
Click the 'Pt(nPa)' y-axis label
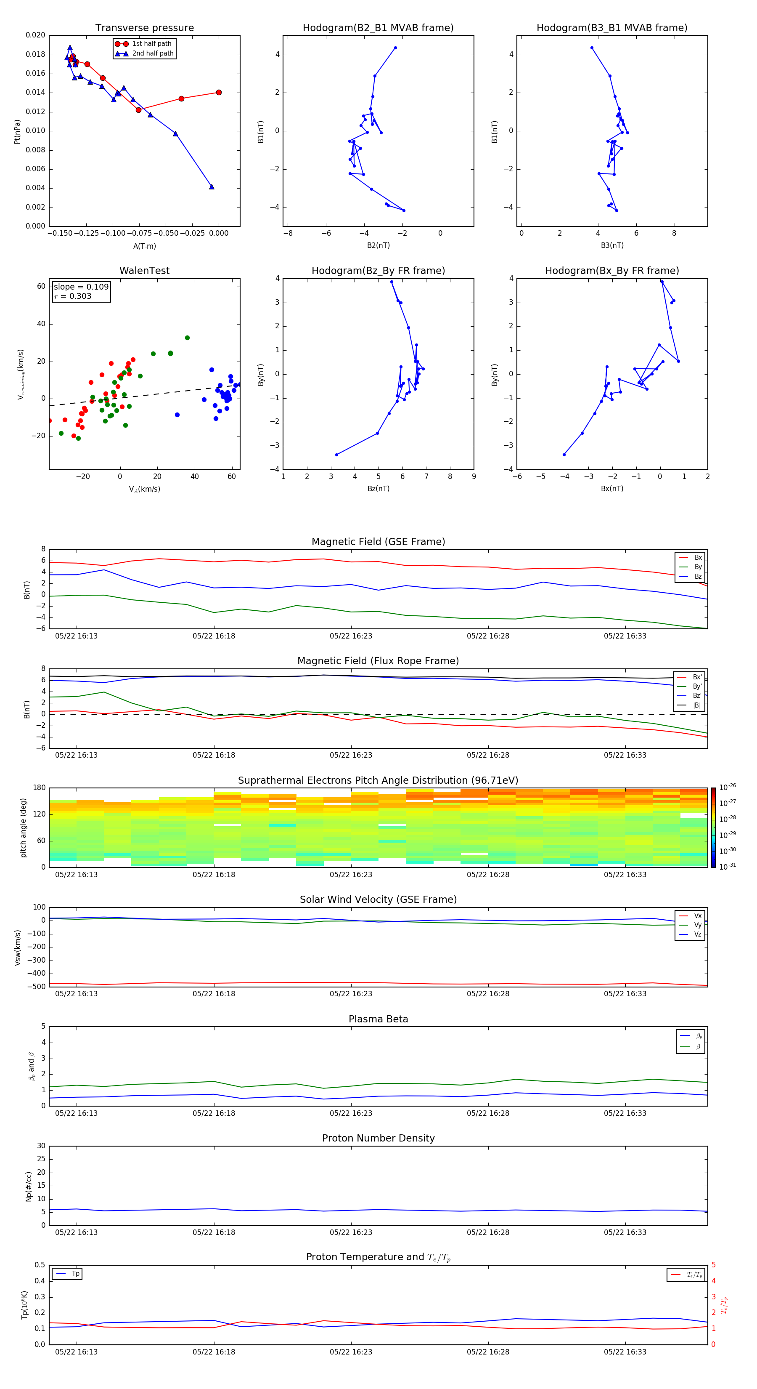pyautogui.click(x=17, y=132)
